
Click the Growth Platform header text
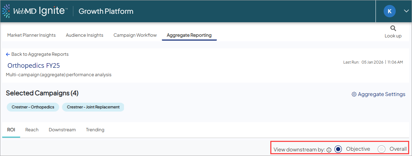pos(106,11)
